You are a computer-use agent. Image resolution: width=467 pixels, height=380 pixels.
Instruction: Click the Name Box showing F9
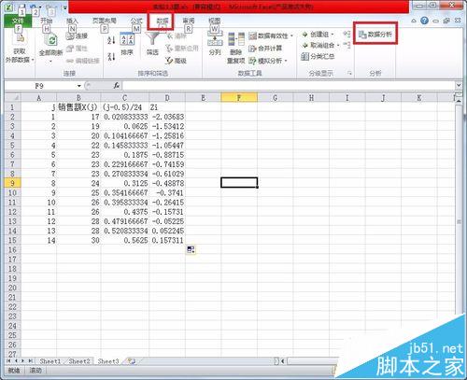[40, 86]
